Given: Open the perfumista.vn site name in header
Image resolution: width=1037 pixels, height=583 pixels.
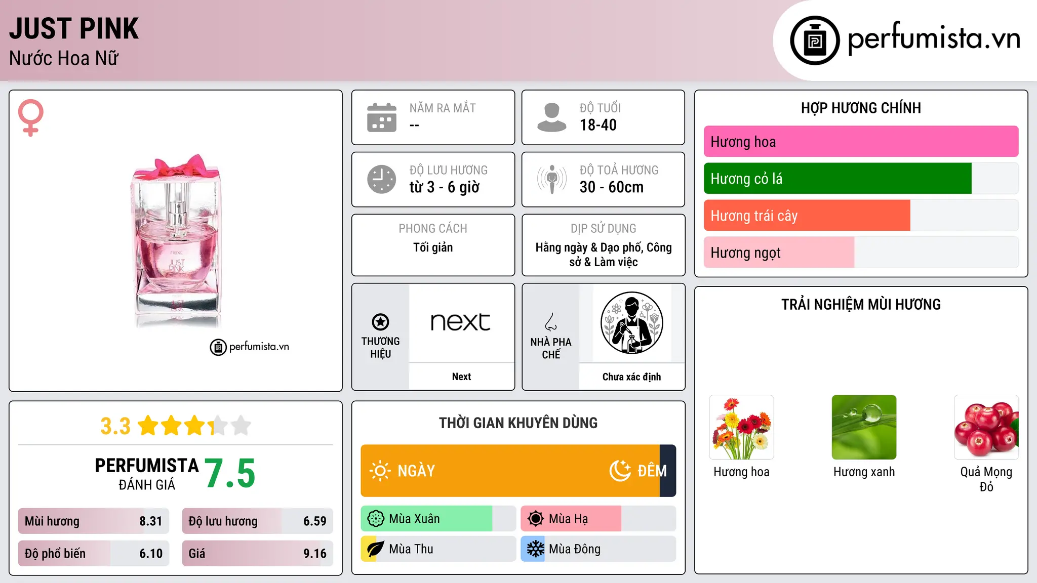Looking at the screenshot, I should click(934, 38).
